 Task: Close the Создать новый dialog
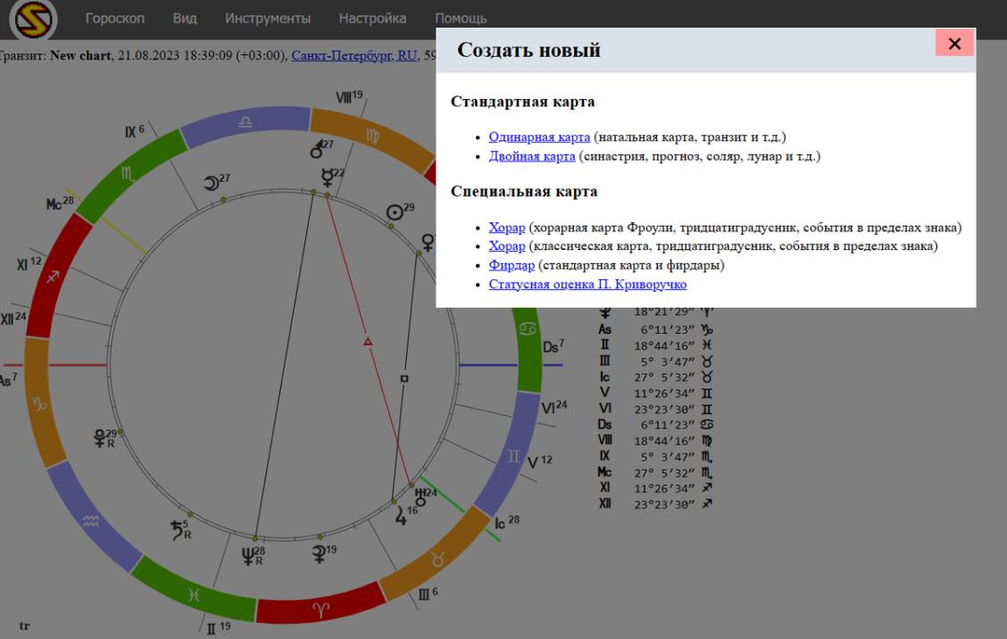[x=954, y=44]
